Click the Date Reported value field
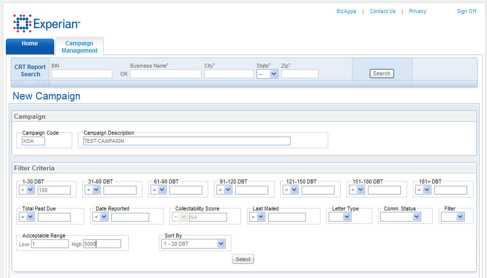The width and height of the screenshot is (487, 278). click(130, 217)
